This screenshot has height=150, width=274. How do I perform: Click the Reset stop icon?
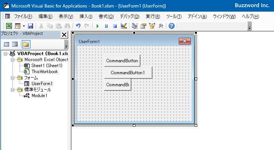[115, 26]
